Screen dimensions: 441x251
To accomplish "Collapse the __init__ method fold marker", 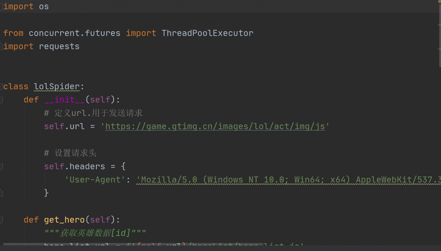I will tap(1, 100).
